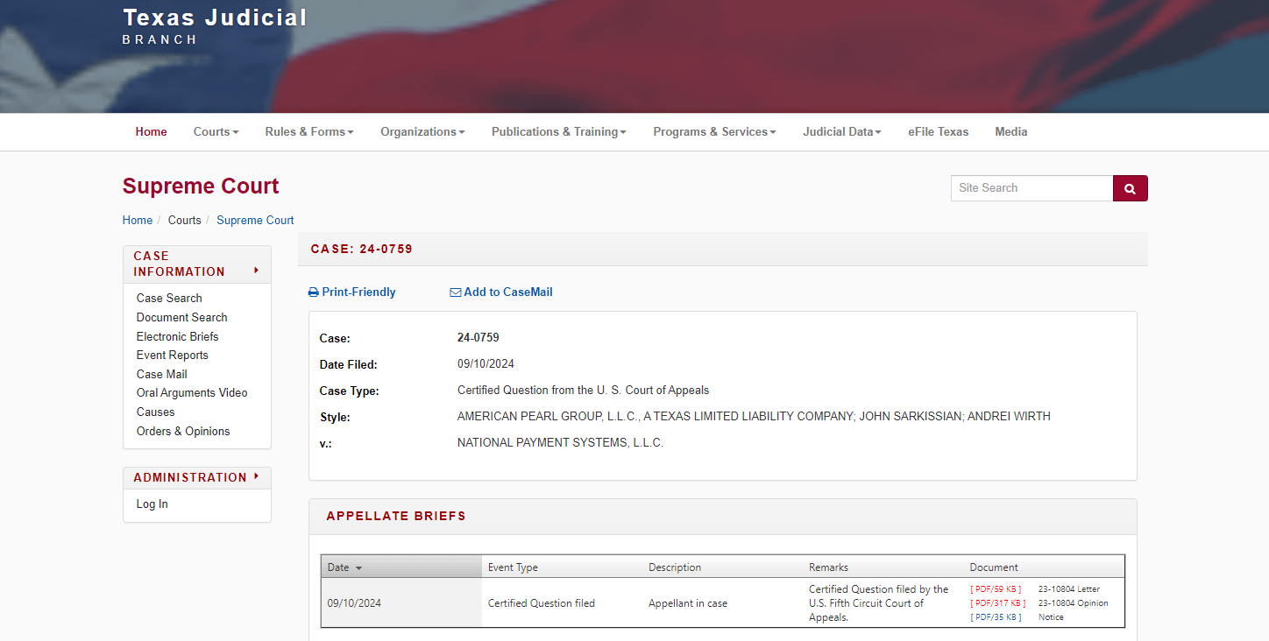Click the Home breadcrumb link

pyautogui.click(x=138, y=221)
